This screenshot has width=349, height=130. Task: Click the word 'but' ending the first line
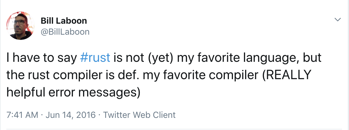point(312,58)
